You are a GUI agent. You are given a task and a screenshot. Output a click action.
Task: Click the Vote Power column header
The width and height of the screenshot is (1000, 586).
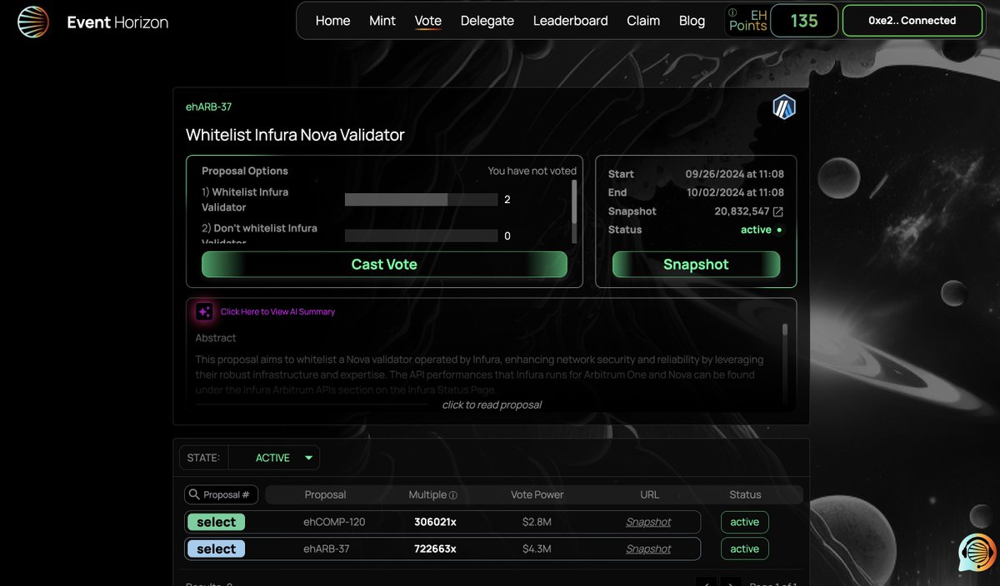[537, 494]
